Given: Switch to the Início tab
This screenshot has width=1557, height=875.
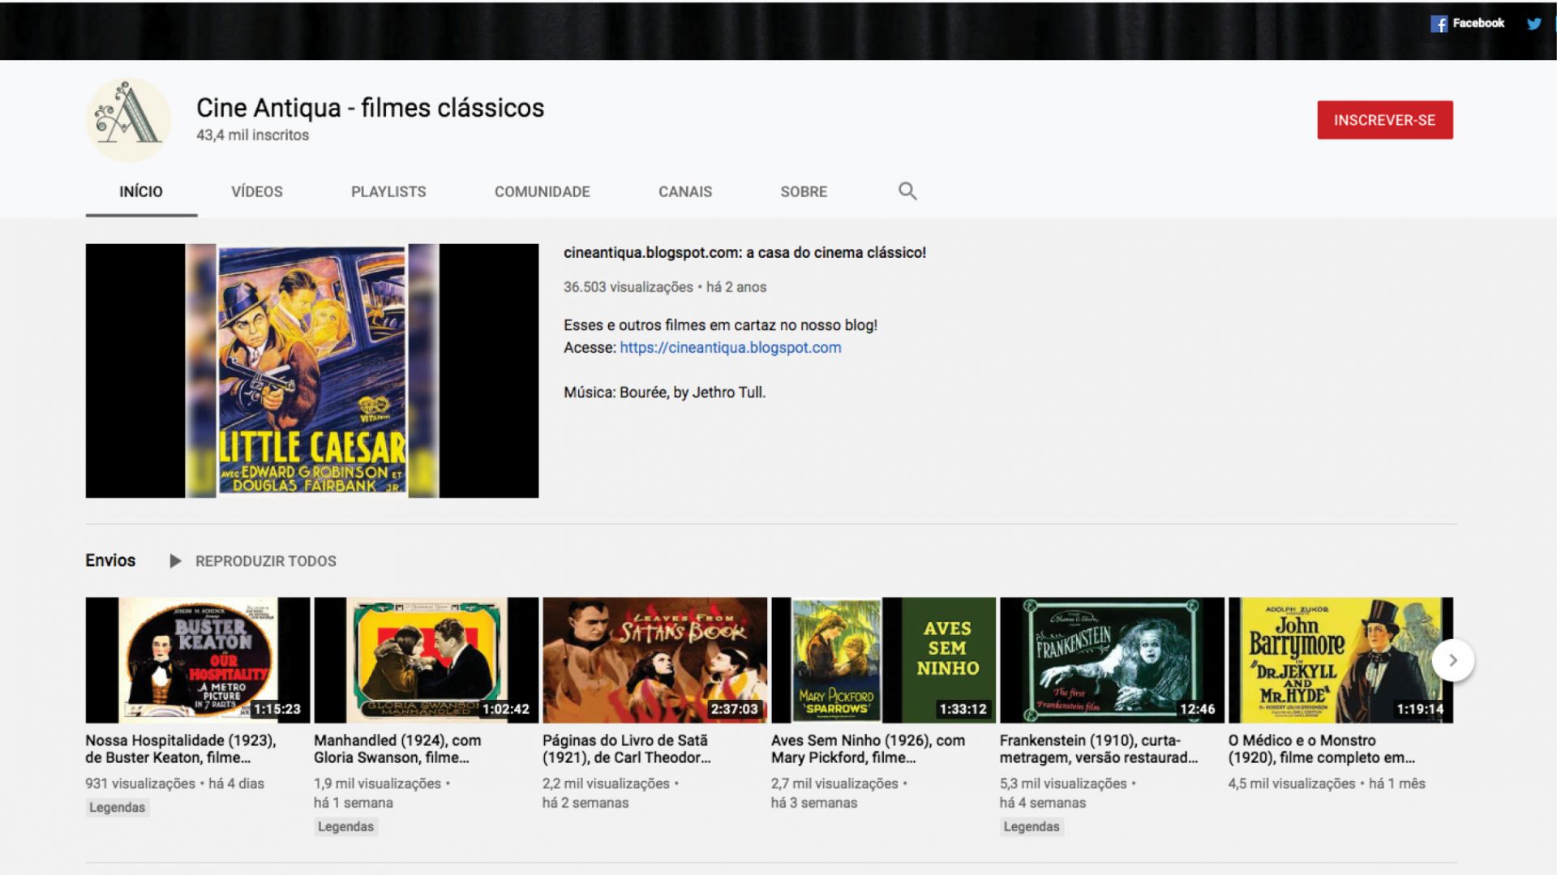Looking at the screenshot, I should coord(141,192).
